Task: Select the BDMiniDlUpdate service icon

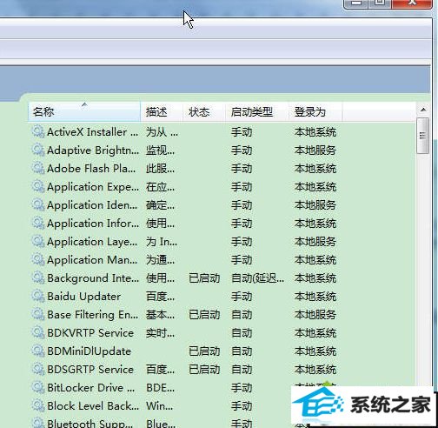Action: (38, 351)
